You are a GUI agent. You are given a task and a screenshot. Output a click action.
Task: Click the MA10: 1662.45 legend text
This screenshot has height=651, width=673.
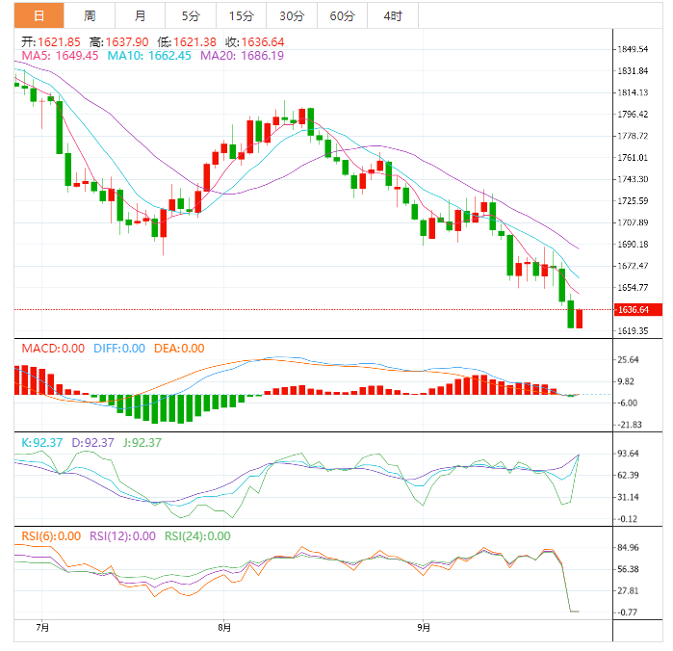coord(149,56)
